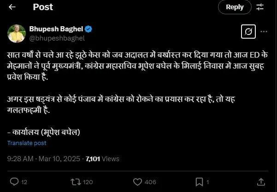Open the three-dot more options menu
277x192 pixels.
click(x=264, y=32)
